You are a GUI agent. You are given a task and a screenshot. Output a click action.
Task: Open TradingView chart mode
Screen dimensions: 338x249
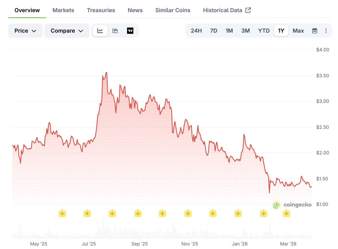[130, 31]
